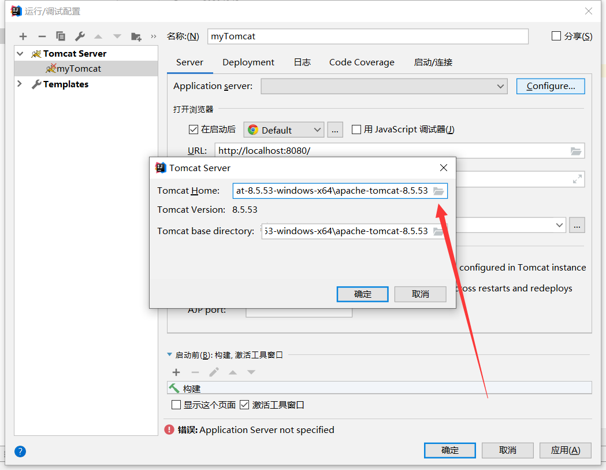Edit before-launch task with pencil icon
Image resolution: width=606 pixels, height=470 pixels.
214,372
